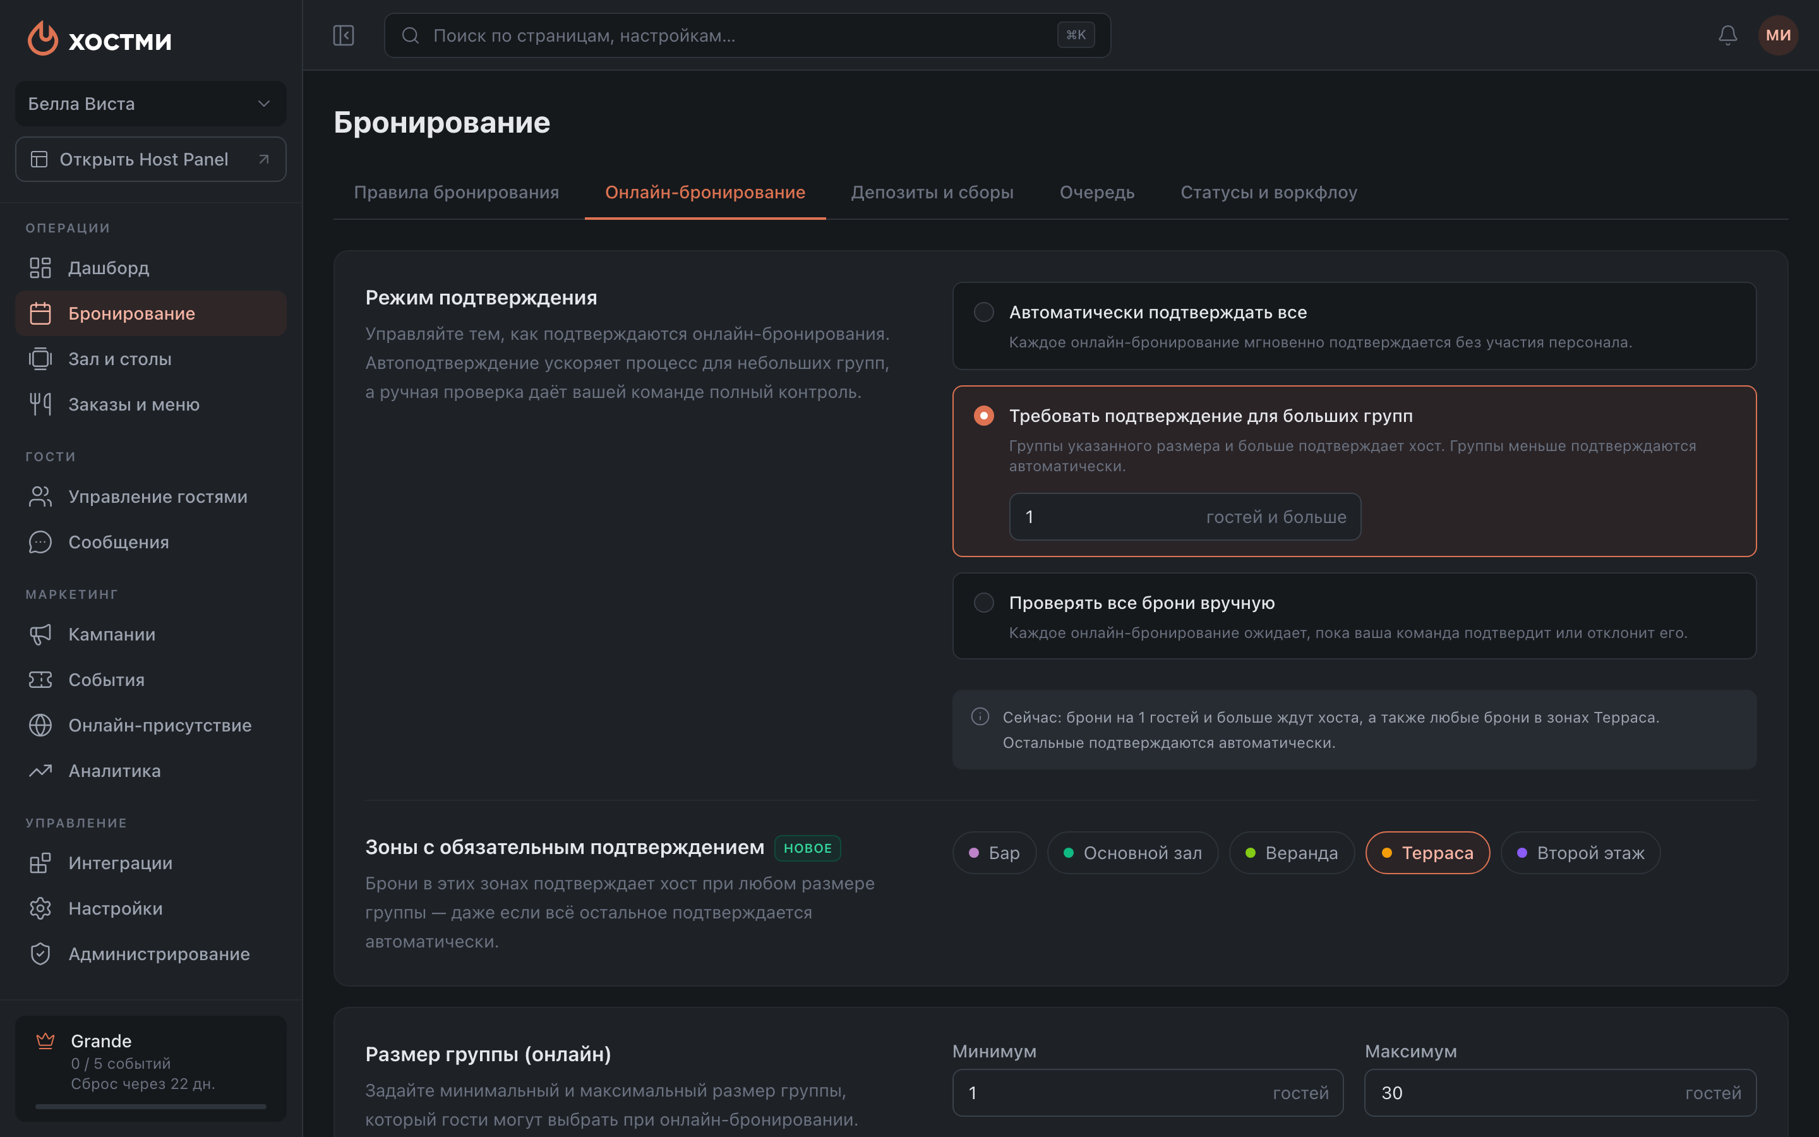Collapse the sidebar with the panel toggle icon
Screen dimensions: 1819x1137
click(344, 35)
